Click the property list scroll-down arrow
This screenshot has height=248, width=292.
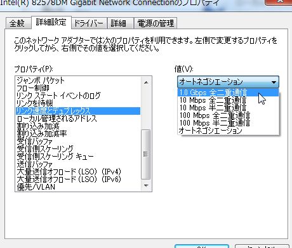click(146, 185)
